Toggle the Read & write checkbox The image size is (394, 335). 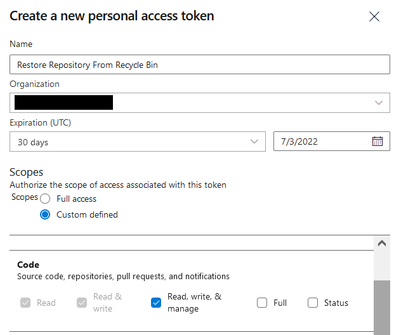point(82,303)
